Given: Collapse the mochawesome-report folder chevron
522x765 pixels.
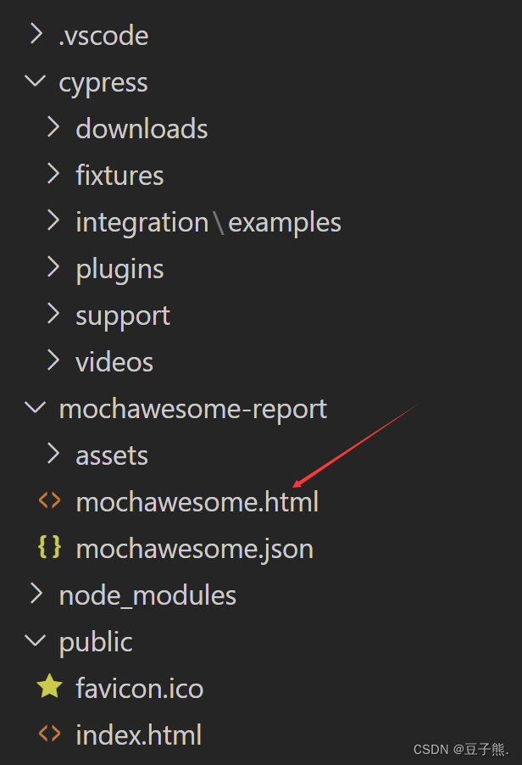Looking at the screenshot, I should (x=36, y=408).
